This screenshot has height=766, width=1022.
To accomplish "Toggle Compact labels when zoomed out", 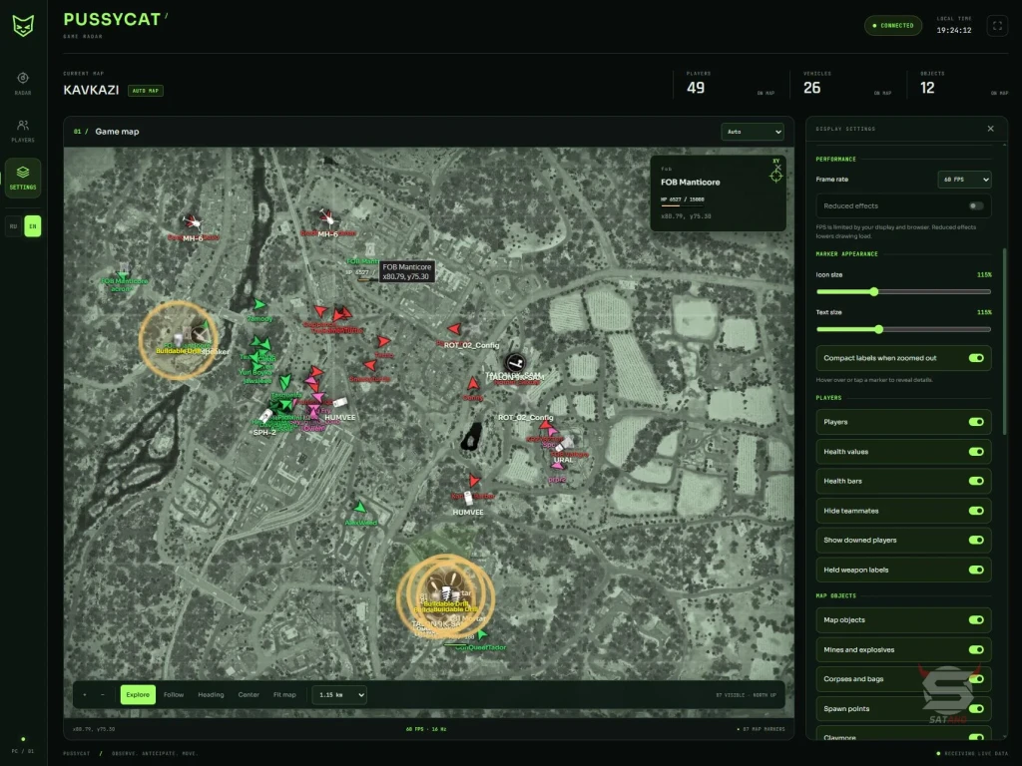I will [x=976, y=358].
